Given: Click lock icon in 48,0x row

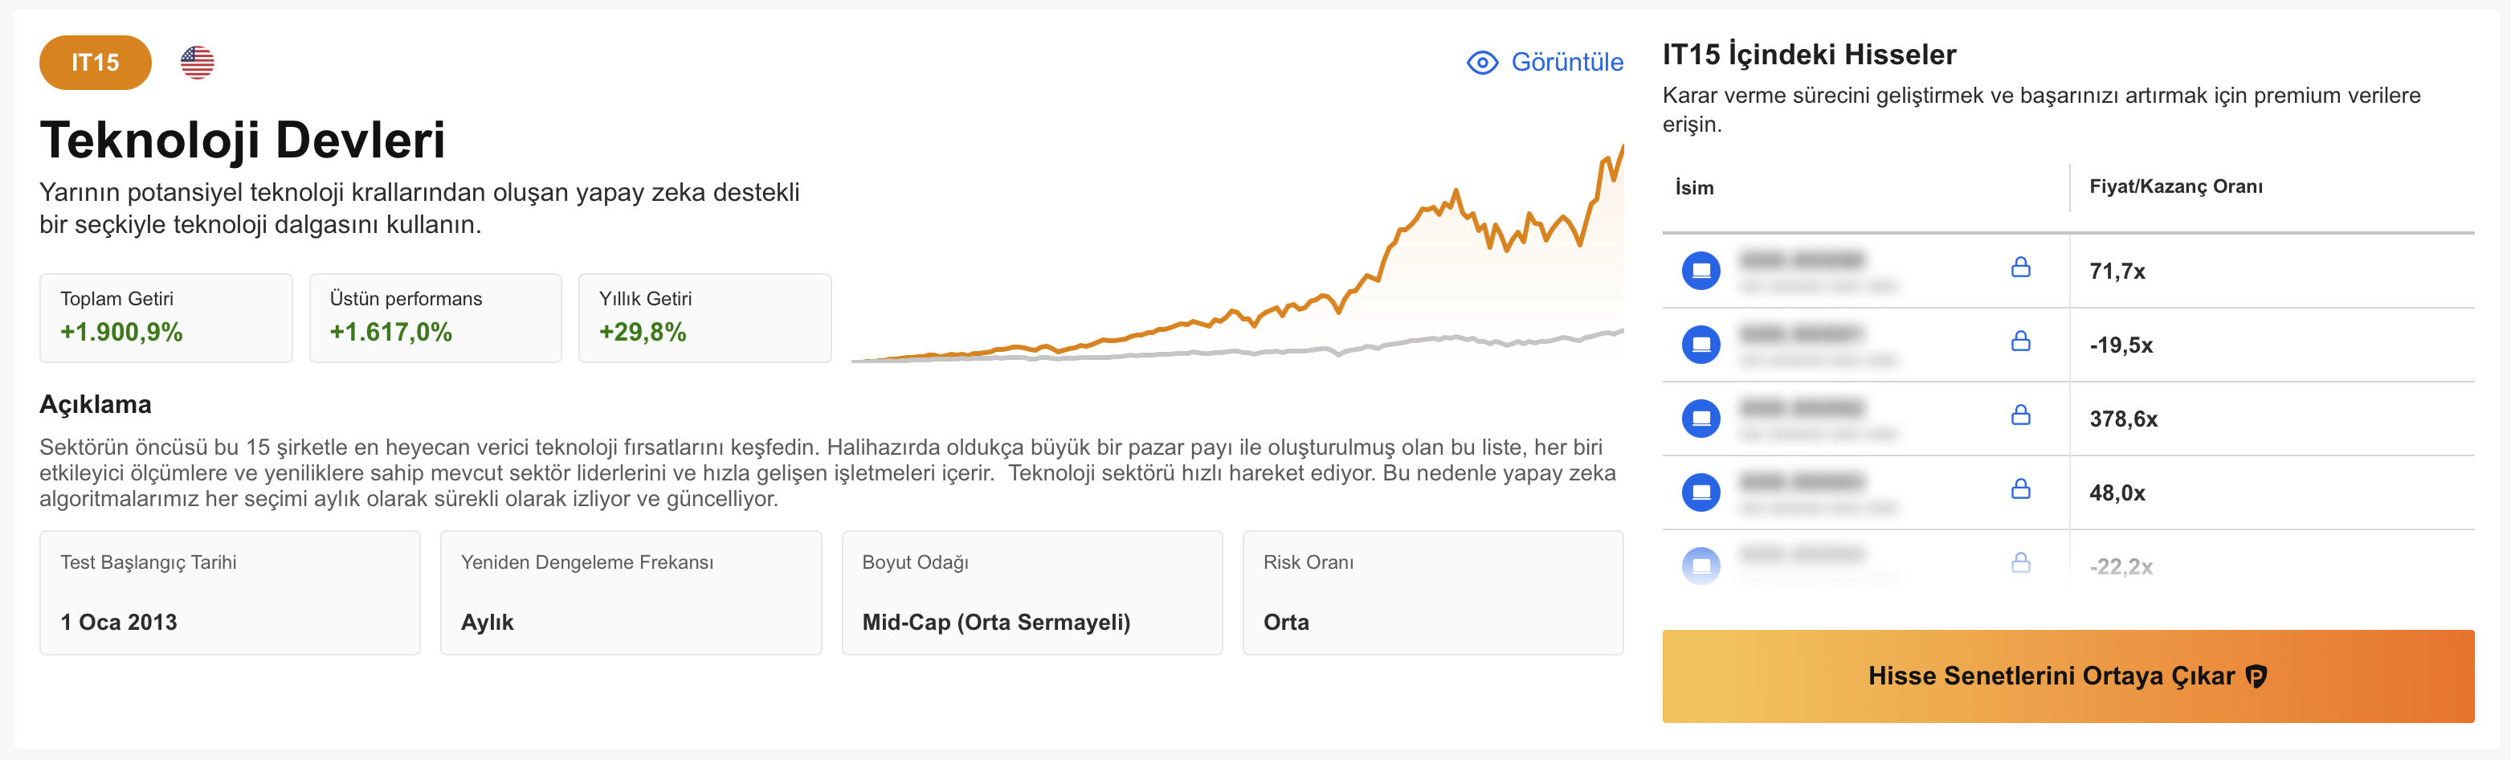Looking at the screenshot, I should 2019,489.
